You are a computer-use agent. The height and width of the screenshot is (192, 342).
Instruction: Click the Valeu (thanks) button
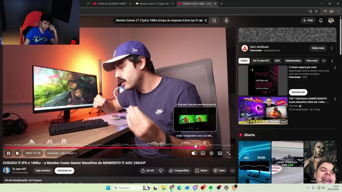click(x=219, y=171)
